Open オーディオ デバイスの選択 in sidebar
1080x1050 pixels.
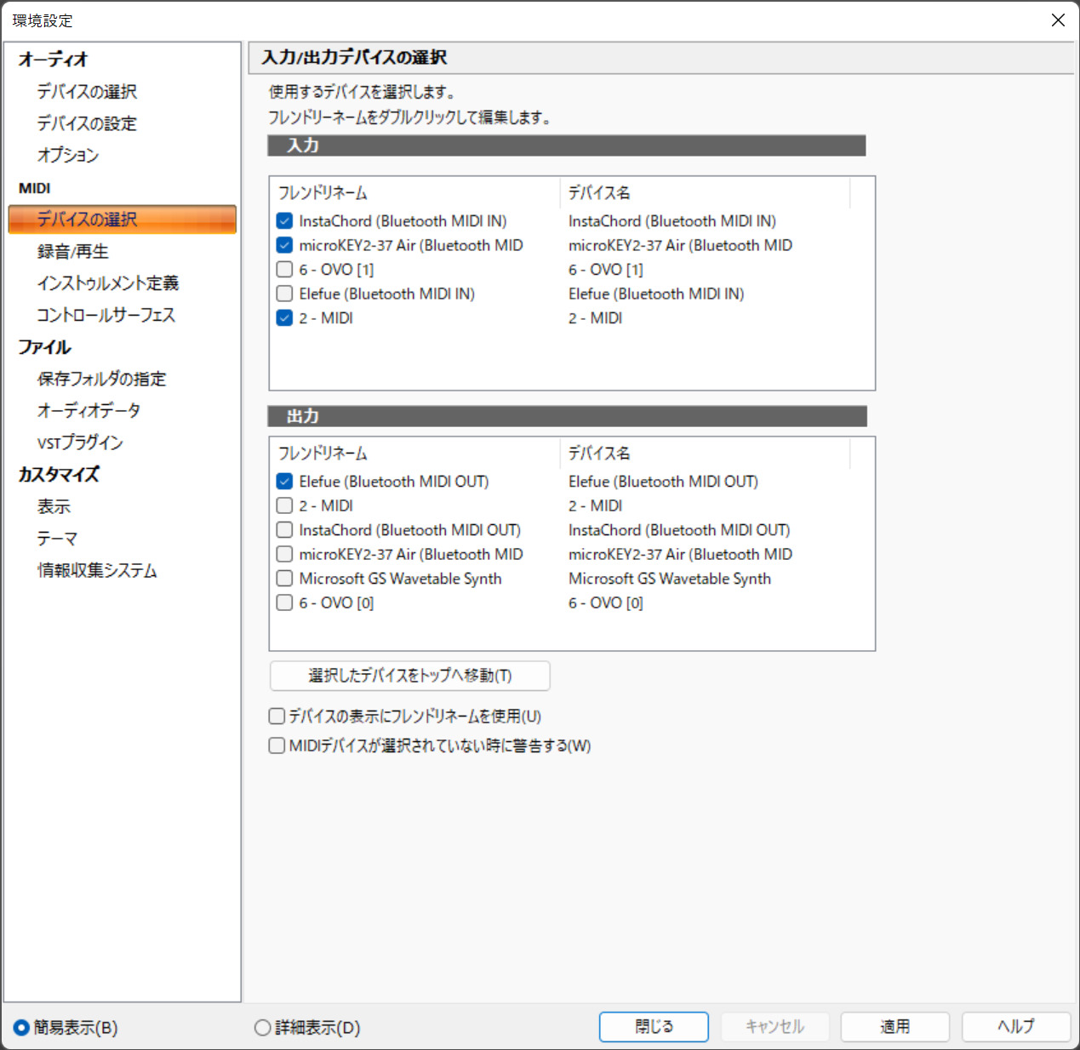point(87,91)
